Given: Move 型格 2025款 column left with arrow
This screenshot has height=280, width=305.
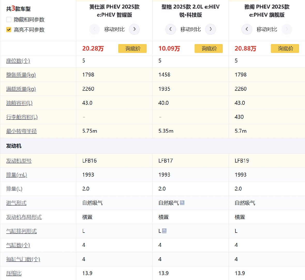Looking at the screenshot, I should point(170,29).
